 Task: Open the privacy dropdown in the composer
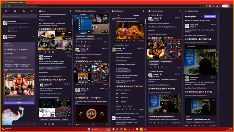pyautogui.click(x=11, y=57)
